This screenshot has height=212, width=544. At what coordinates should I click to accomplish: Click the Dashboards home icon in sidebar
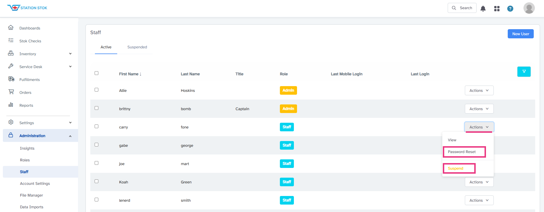tap(11, 27)
